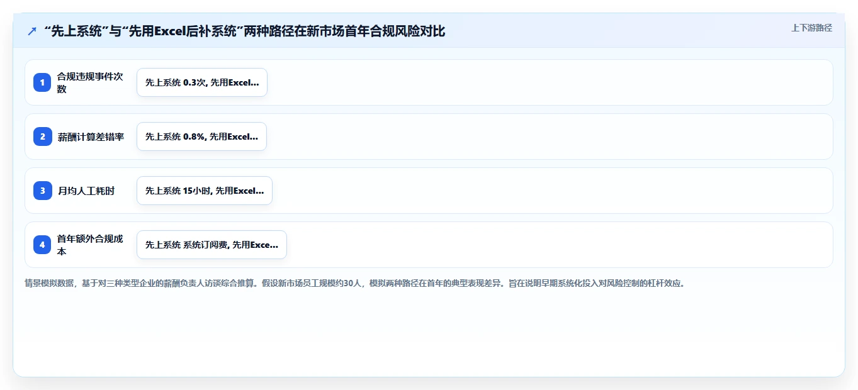Image resolution: width=858 pixels, height=390 pixels.
Task: Select the 首年额外合规成本 row label
Action: (x=90, y=245)
